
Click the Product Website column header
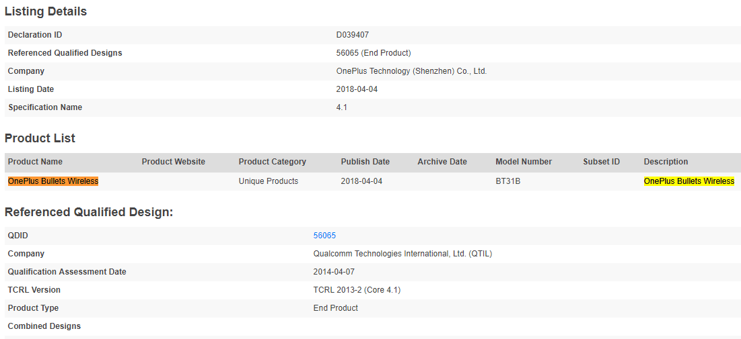point(173,162)
